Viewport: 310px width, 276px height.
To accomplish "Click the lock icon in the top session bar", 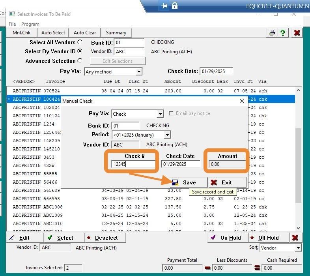I will click(175, 6).
